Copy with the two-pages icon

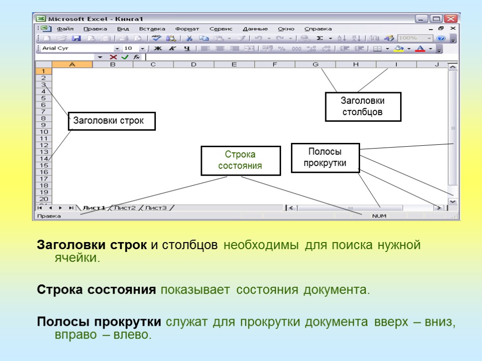coord(203,39)
